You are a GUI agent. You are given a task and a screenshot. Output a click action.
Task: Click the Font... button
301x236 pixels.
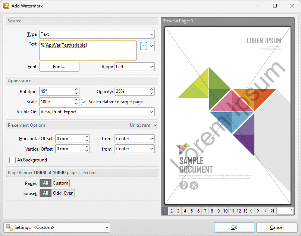coord(59,67)
